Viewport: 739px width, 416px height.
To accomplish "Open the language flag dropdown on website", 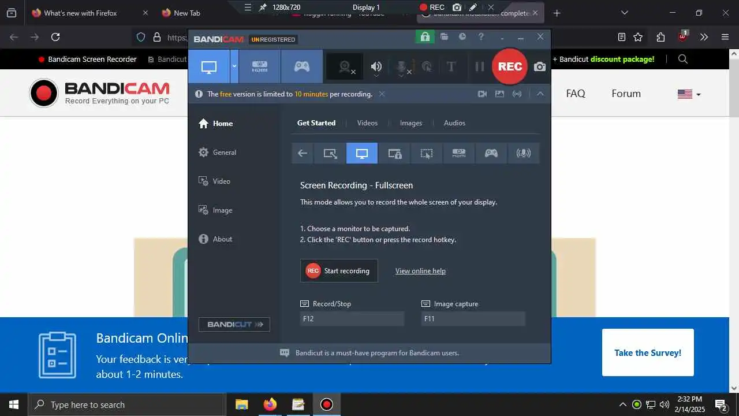I will click(x=689, y=94).
